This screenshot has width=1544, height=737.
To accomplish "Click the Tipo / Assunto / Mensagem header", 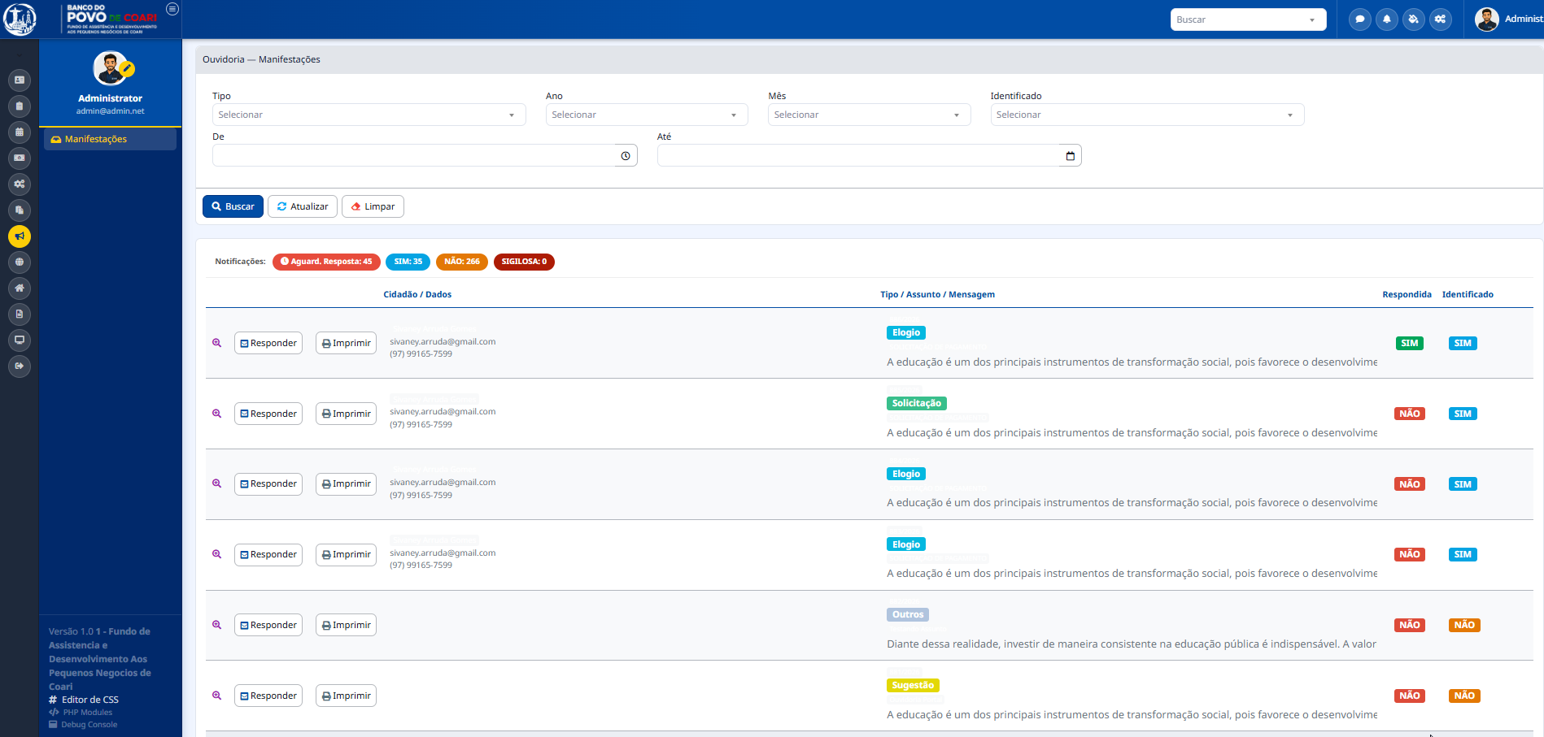I will tap(937, 294).
